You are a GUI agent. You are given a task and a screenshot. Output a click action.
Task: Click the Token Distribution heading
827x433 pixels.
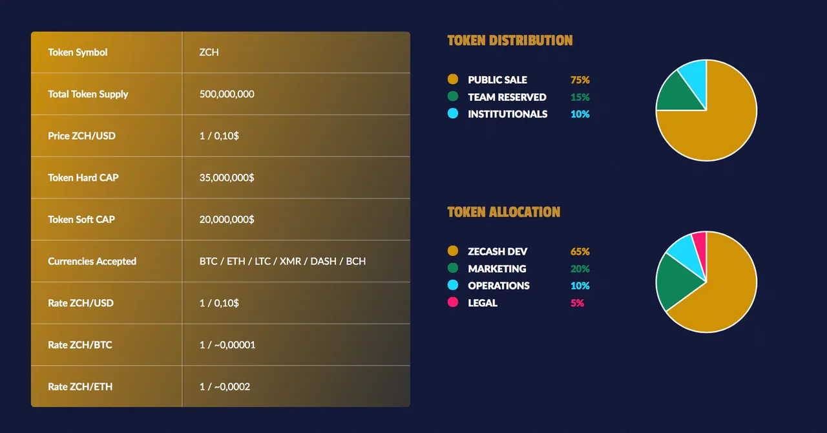point(510,40)
